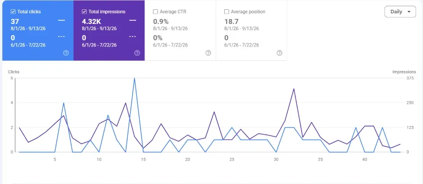Open help icon on Average position card
Image resolution: width=423 pixels, height=184 pixels.
click(279, 53)
